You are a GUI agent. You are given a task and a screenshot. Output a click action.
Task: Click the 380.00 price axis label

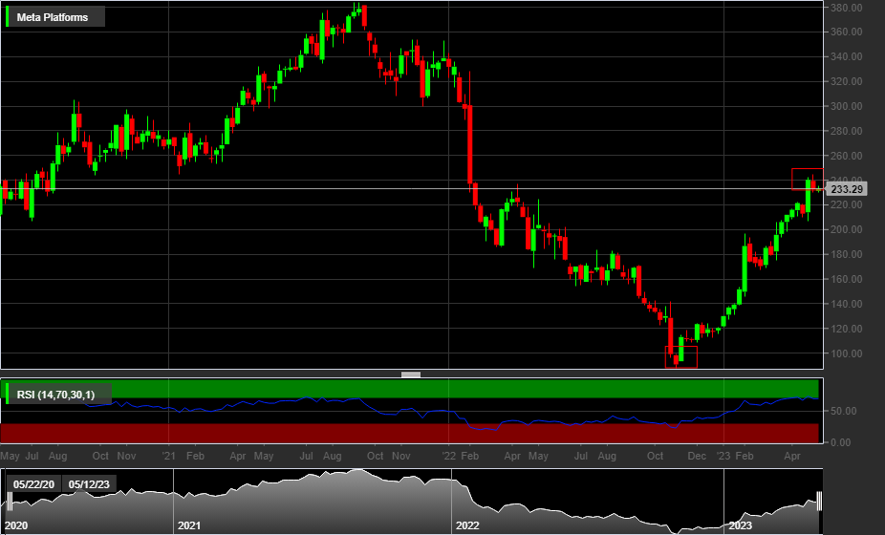point(846,8)
